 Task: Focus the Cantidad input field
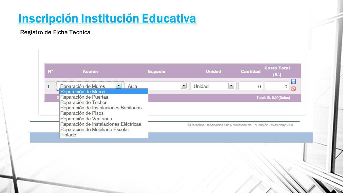tap(250, 86)
